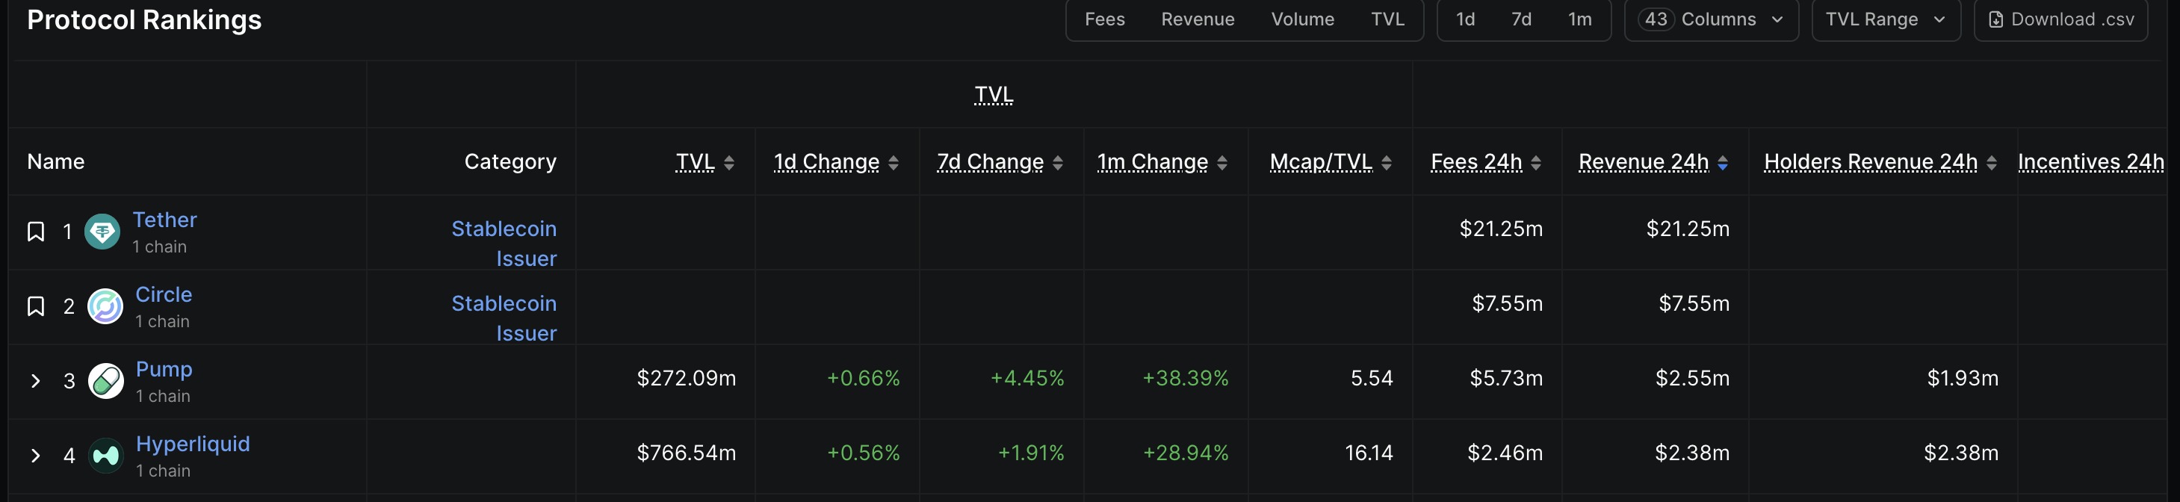Open the Stablecoin Issuer category for Tether

pos(504,243)
